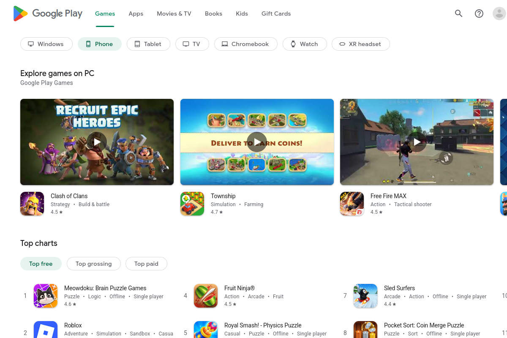Screen dimensions: 507x338
Task: Open the Sled Surfers app icon
Action: point(365,296)
